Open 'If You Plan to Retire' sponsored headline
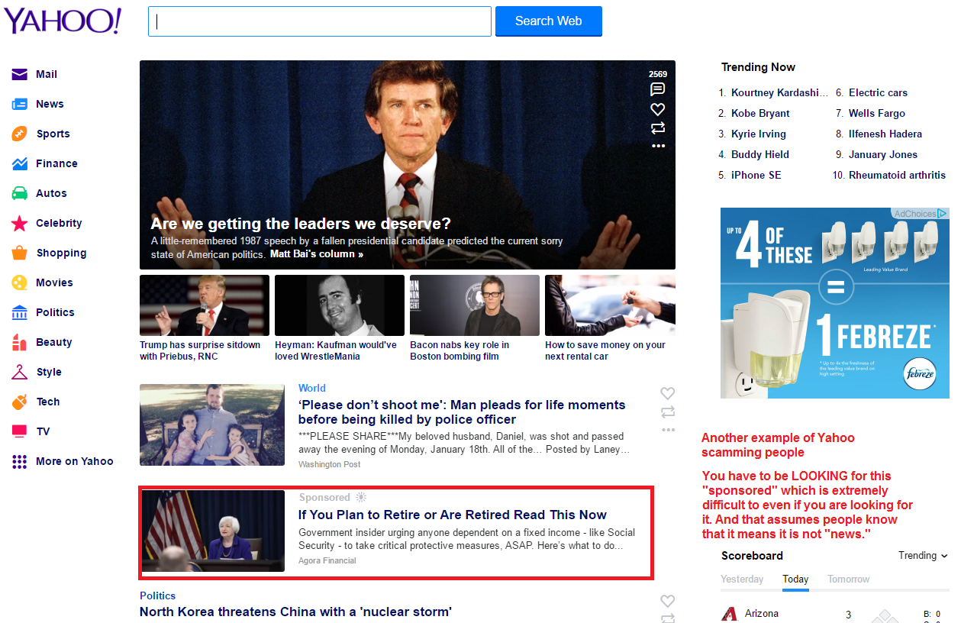 pos(453,515)
